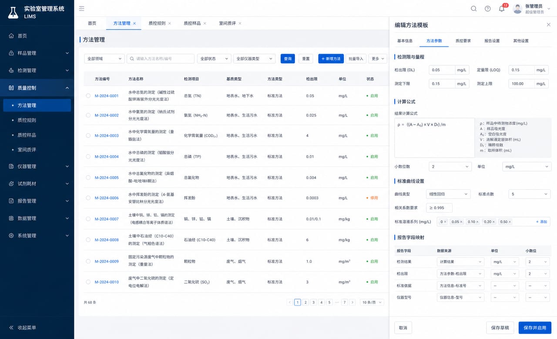Click the 新增方法 button

[x=331, y=59]
